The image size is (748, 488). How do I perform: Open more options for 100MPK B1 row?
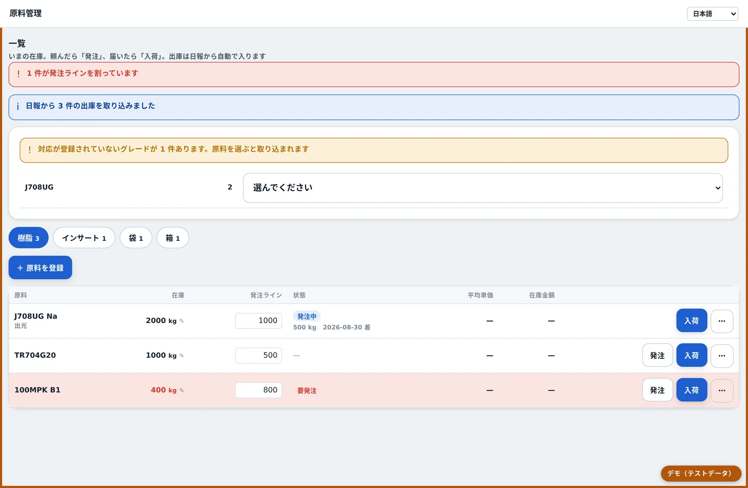point(722,390)
